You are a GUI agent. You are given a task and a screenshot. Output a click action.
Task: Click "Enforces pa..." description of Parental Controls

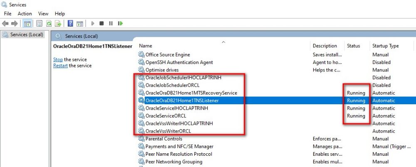[327, 139]
